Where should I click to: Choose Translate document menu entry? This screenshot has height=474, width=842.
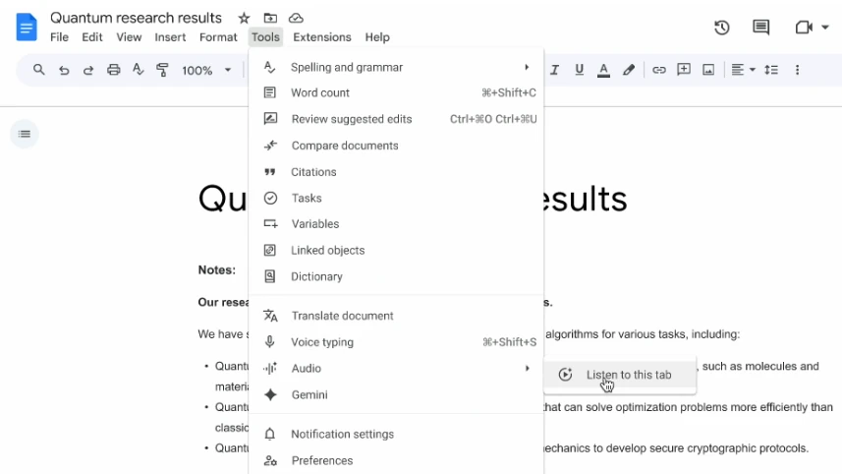coord(342,316)
